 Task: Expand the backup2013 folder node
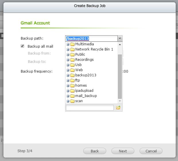[x=68, y=75]
